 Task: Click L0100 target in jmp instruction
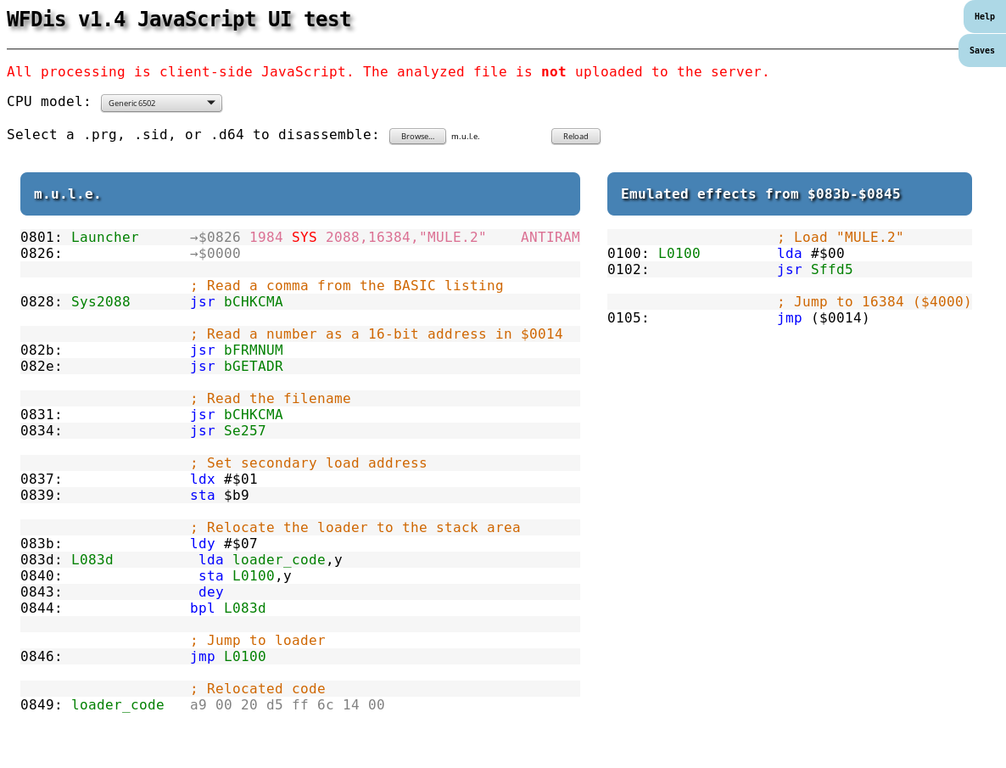tap(244, 657)
